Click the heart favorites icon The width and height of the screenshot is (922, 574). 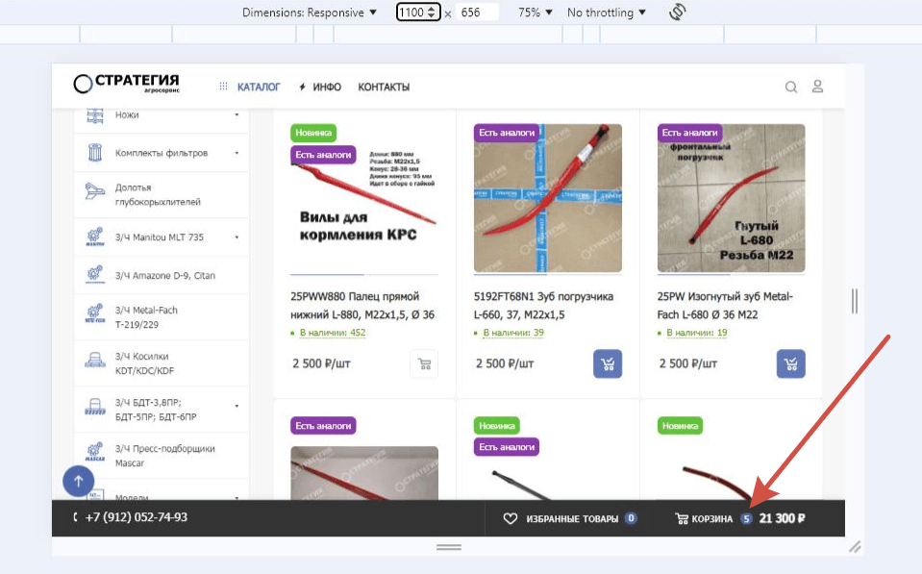(511, 519)
